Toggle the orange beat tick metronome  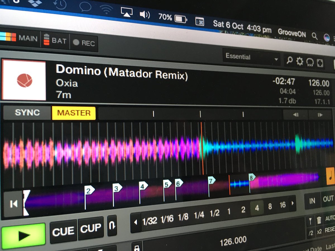pyautogui.click(x=330, y=176)
